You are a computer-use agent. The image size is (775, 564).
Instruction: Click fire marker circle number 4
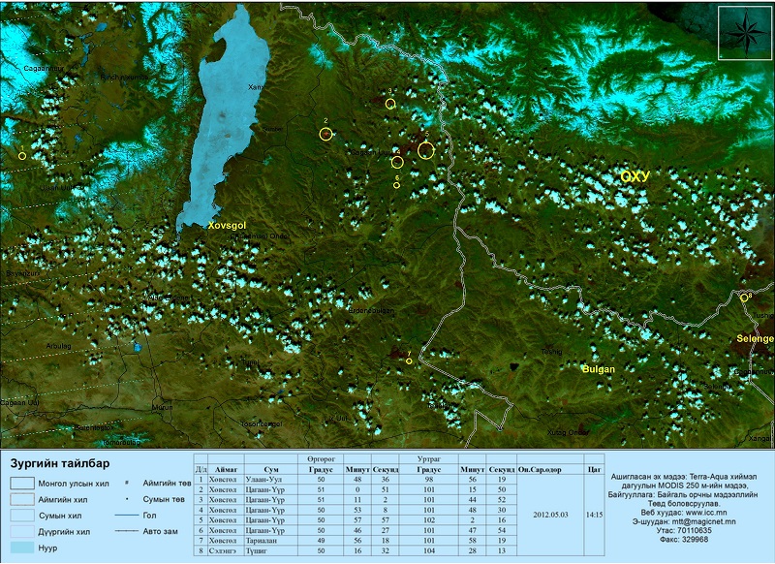396,162
